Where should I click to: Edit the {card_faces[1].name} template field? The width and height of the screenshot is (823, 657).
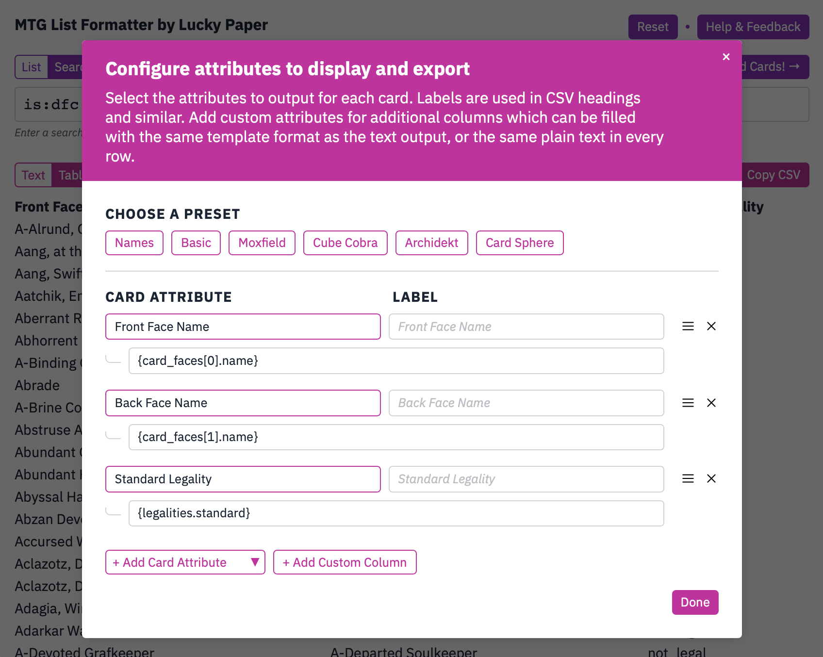396,437
